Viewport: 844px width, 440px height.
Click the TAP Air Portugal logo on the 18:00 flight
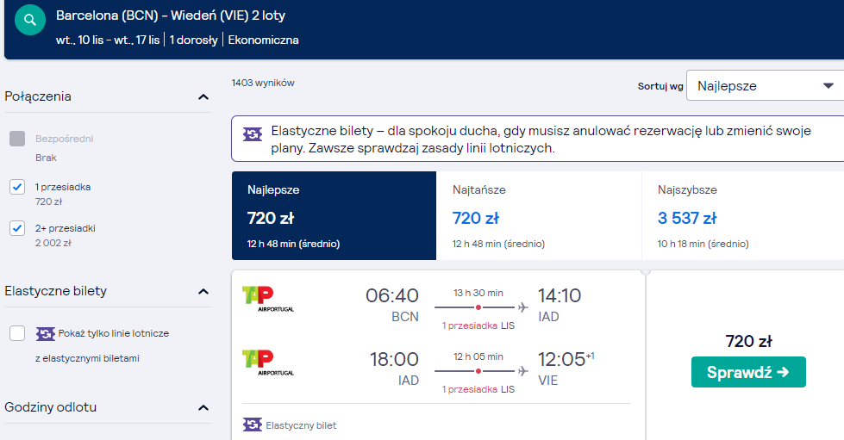click(x=268, y=363)
